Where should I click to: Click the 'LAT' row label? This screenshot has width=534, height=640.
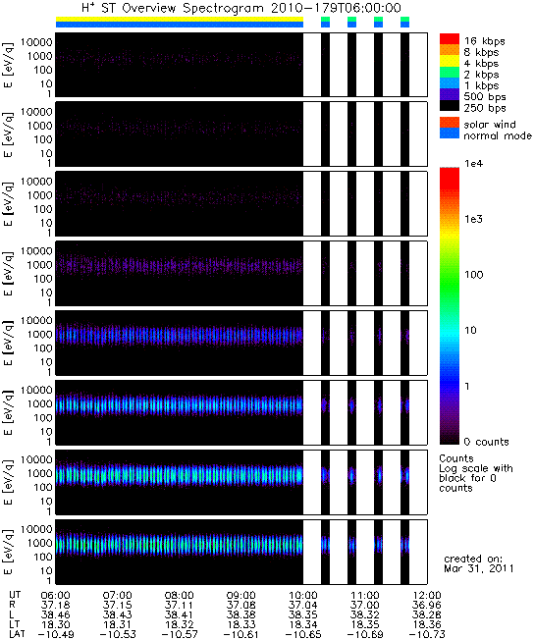[x=17, y=634]
